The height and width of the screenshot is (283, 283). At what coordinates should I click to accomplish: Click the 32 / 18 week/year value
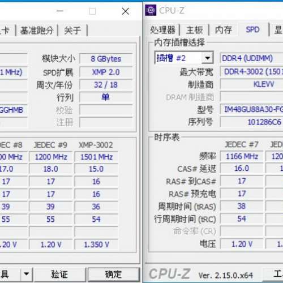pyautogui.click(x=106, y=85)
